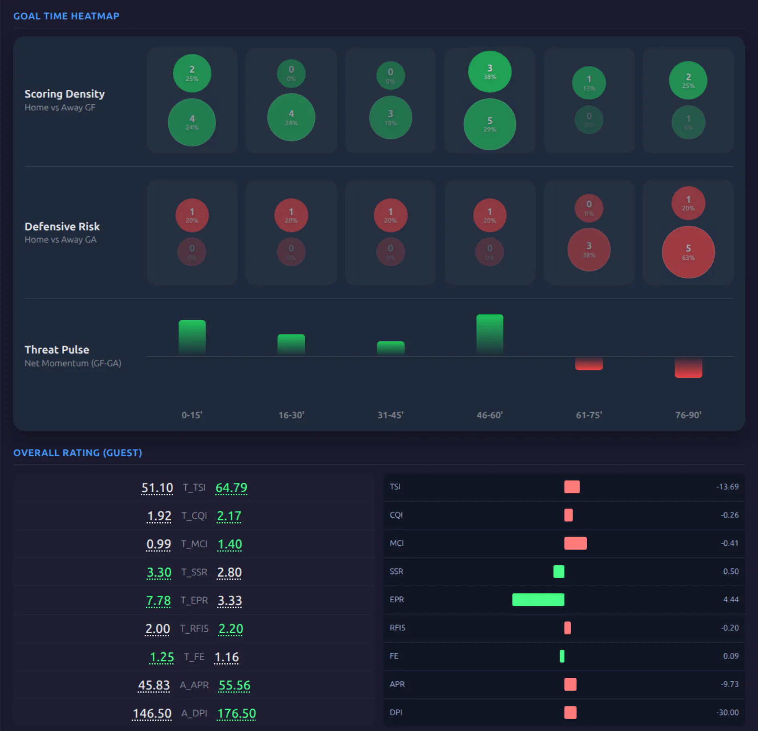
Task: Click the Scoring Density bubble showing 3 18%
Action: pyautogui.click(x=390, y=117)
